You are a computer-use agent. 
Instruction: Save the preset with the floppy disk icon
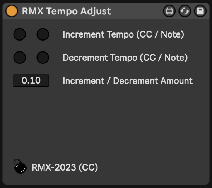(200, 11)
